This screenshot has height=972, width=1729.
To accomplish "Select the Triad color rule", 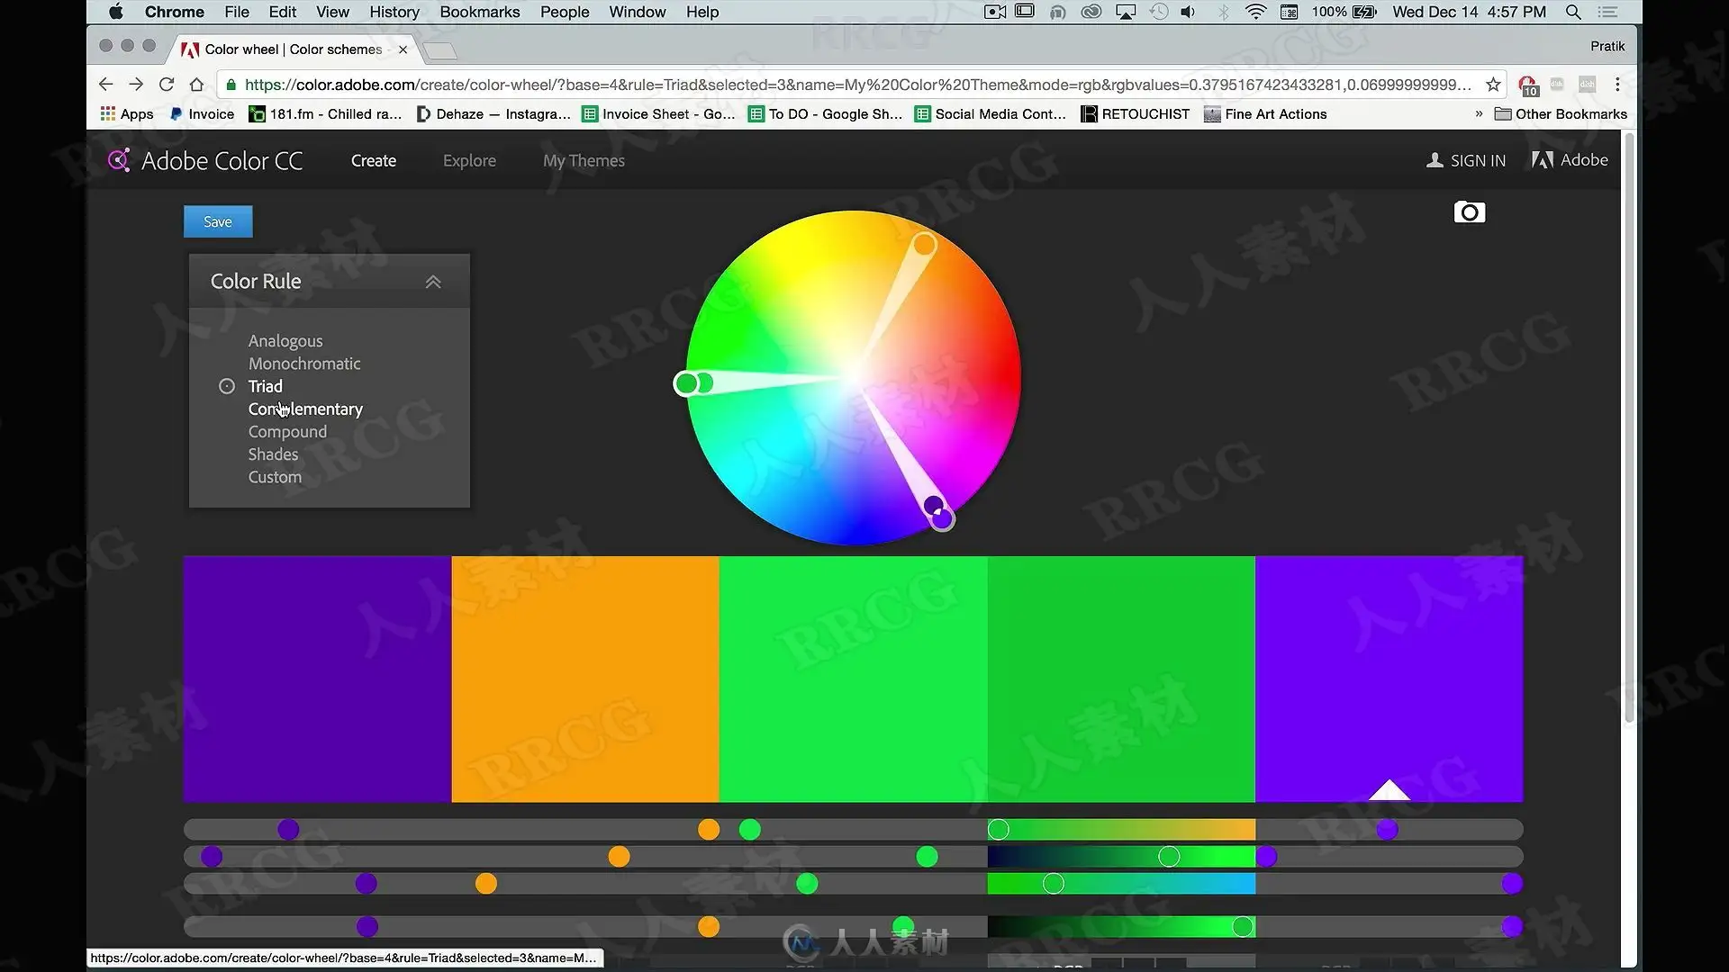I will point(265,386).
